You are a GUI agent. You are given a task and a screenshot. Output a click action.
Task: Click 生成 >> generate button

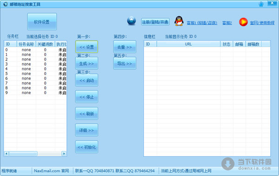pos(86,64)
